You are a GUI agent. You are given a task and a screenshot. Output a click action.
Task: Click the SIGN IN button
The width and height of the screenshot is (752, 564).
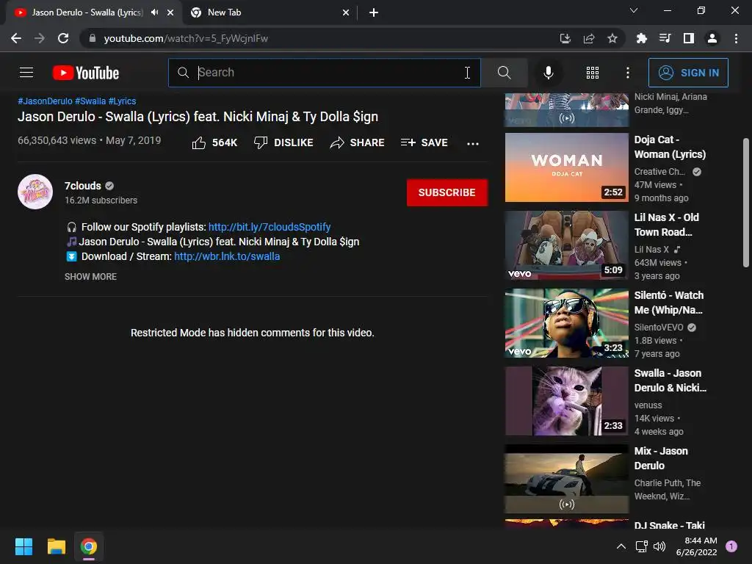tap(688, 73)
